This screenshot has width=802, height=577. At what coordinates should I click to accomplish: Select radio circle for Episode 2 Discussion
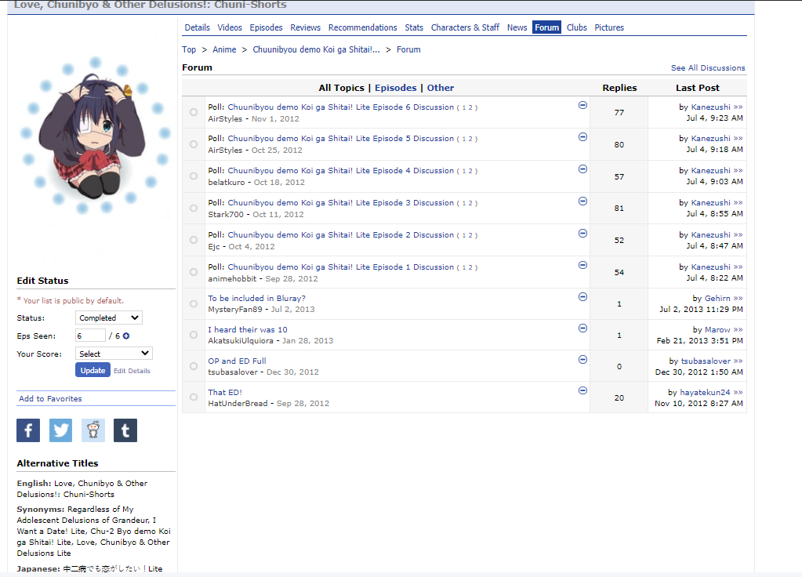click(194, 240)
